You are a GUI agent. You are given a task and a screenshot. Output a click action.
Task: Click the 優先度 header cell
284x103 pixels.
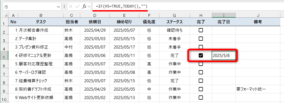[x=149, y=22]
